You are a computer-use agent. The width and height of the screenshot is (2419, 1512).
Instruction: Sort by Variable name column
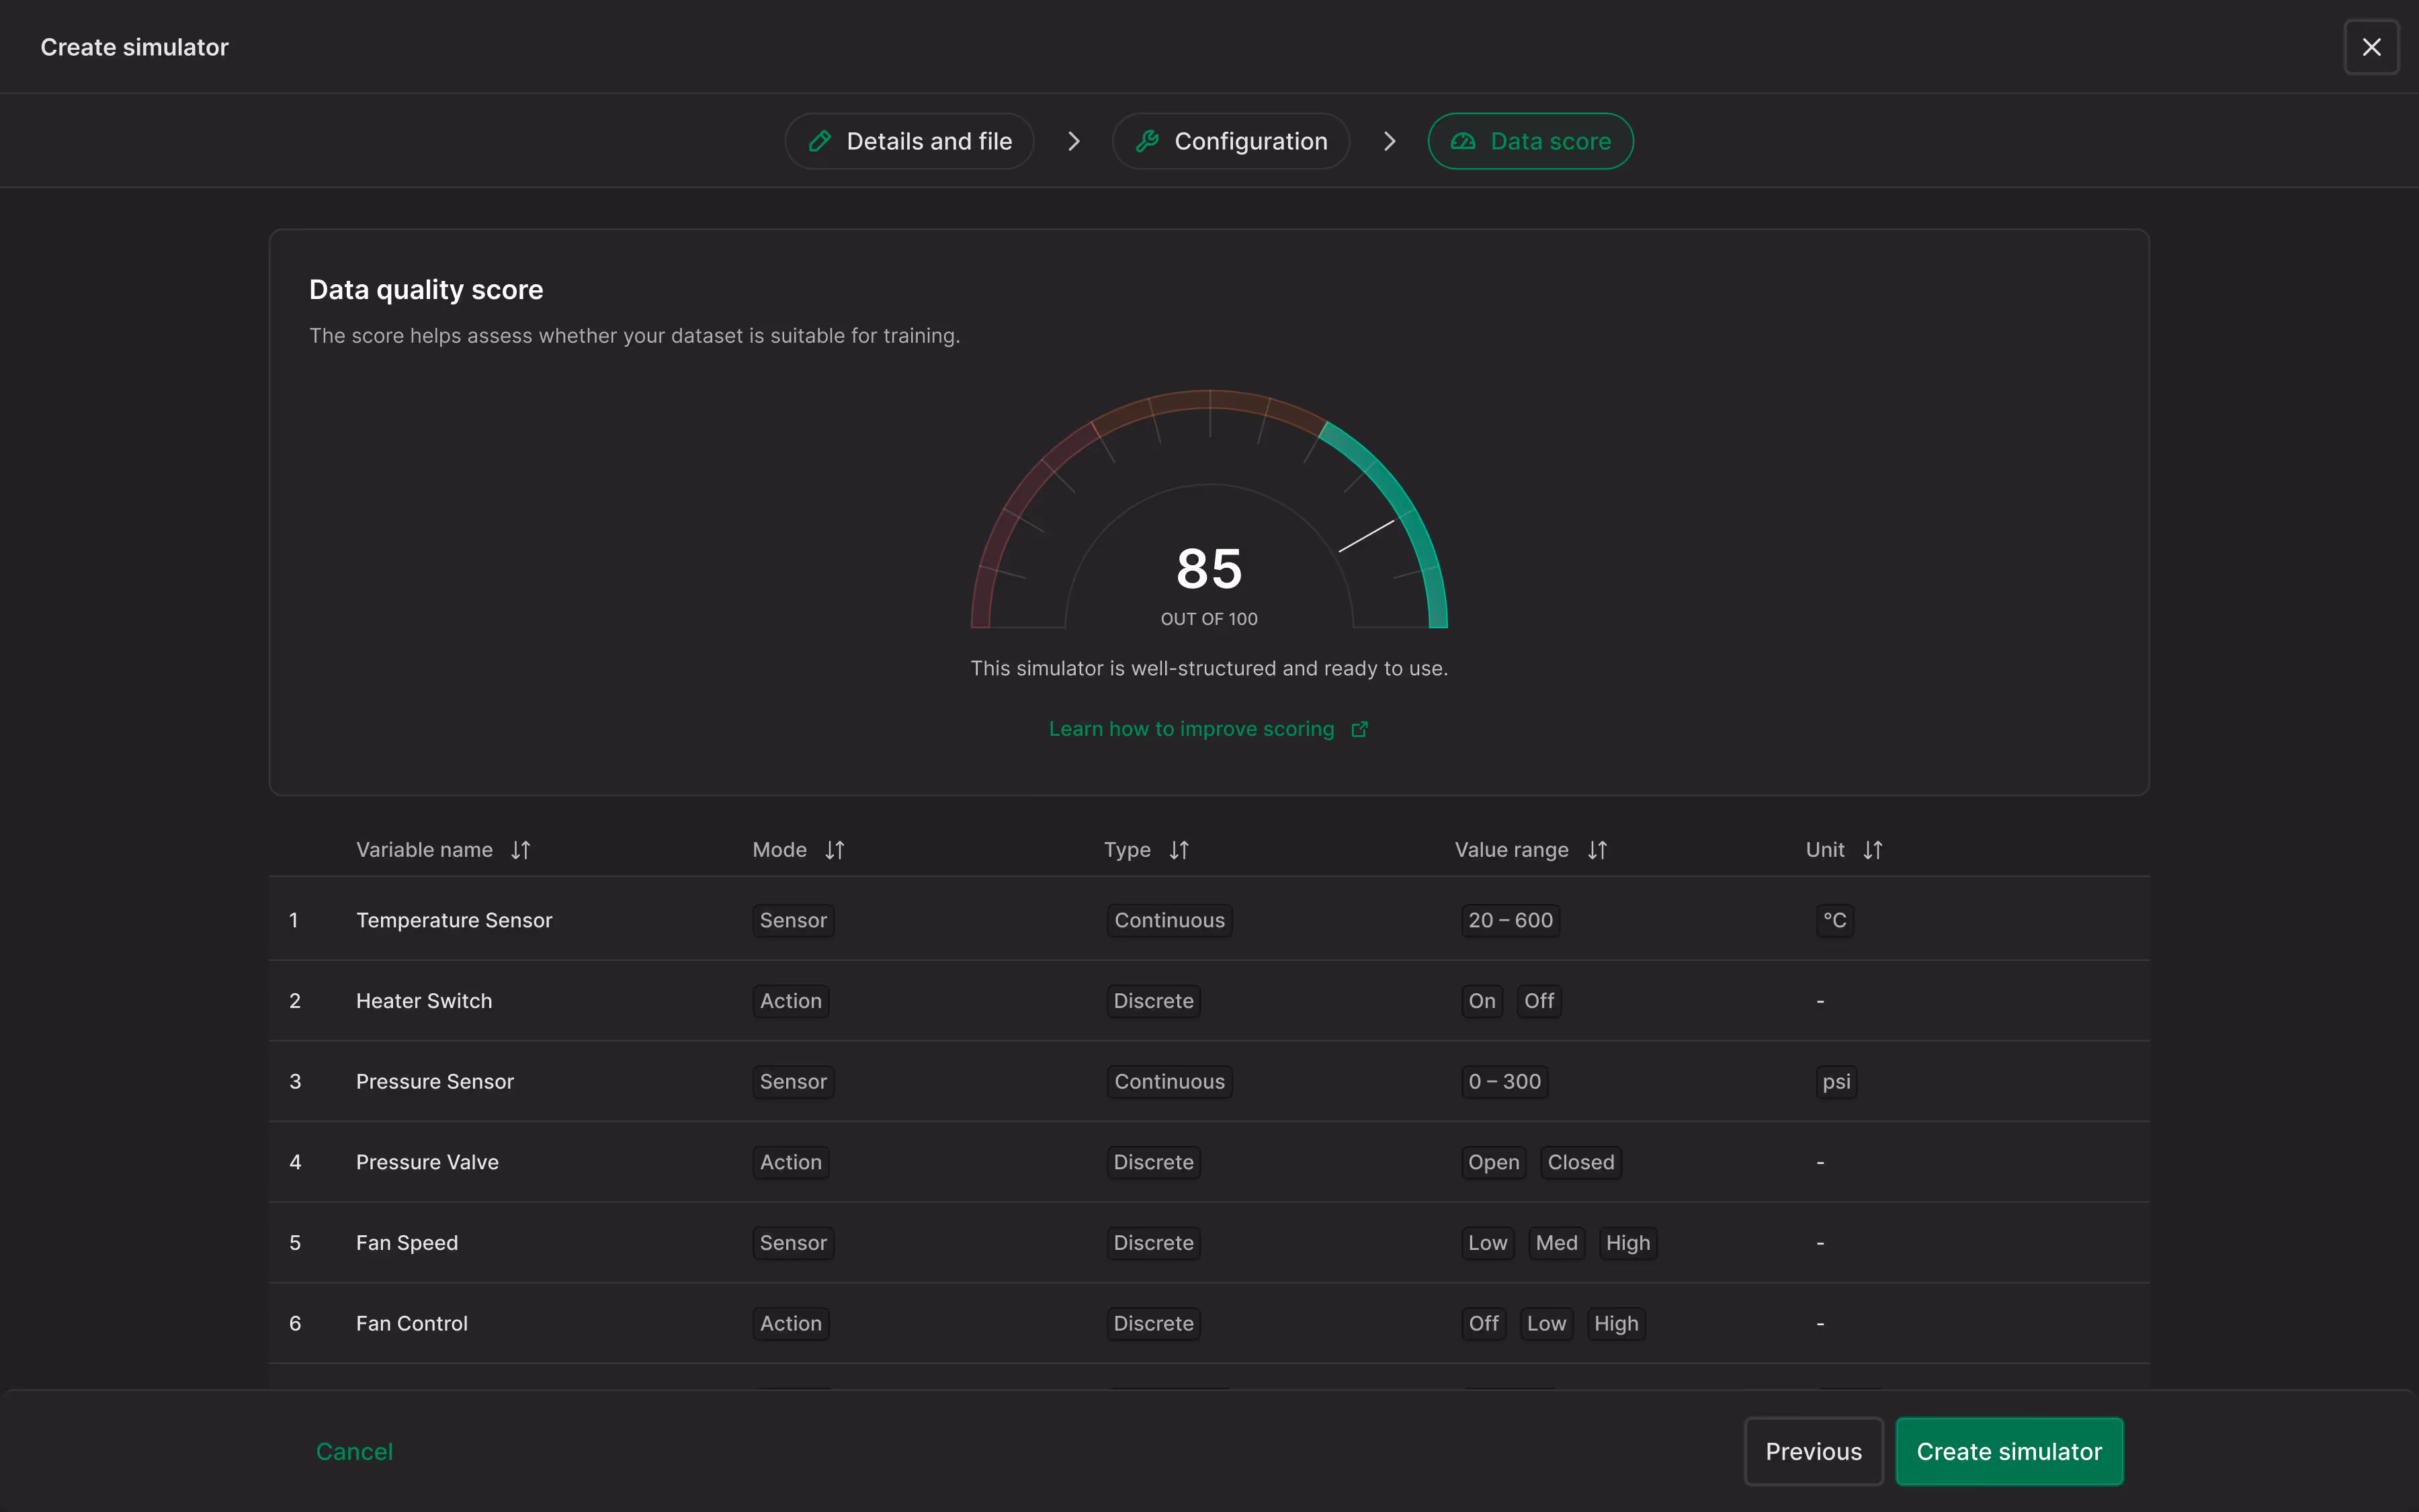(x=521, y=850)
